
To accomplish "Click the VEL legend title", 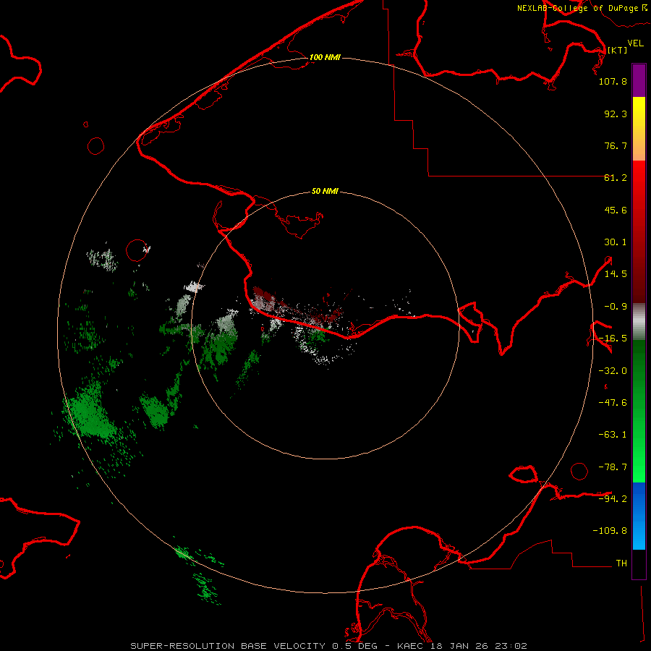I will coord(635,43).
